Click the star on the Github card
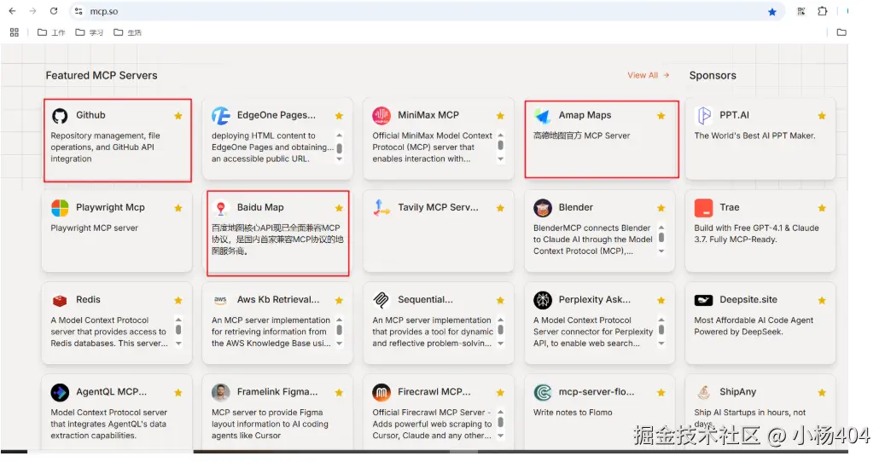Image resolution: width=885 pixels, height=462 pixels. [178, 116]
